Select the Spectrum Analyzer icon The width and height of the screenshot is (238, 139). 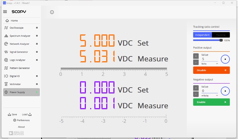[6, 36]
